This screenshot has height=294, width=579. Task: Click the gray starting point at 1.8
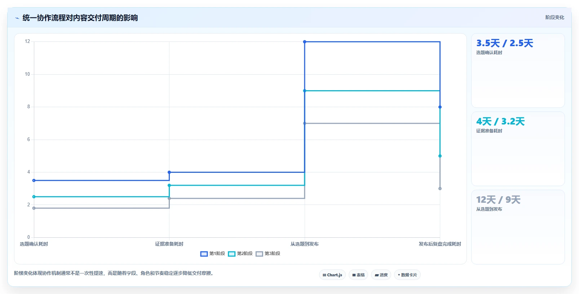[34, 208]
